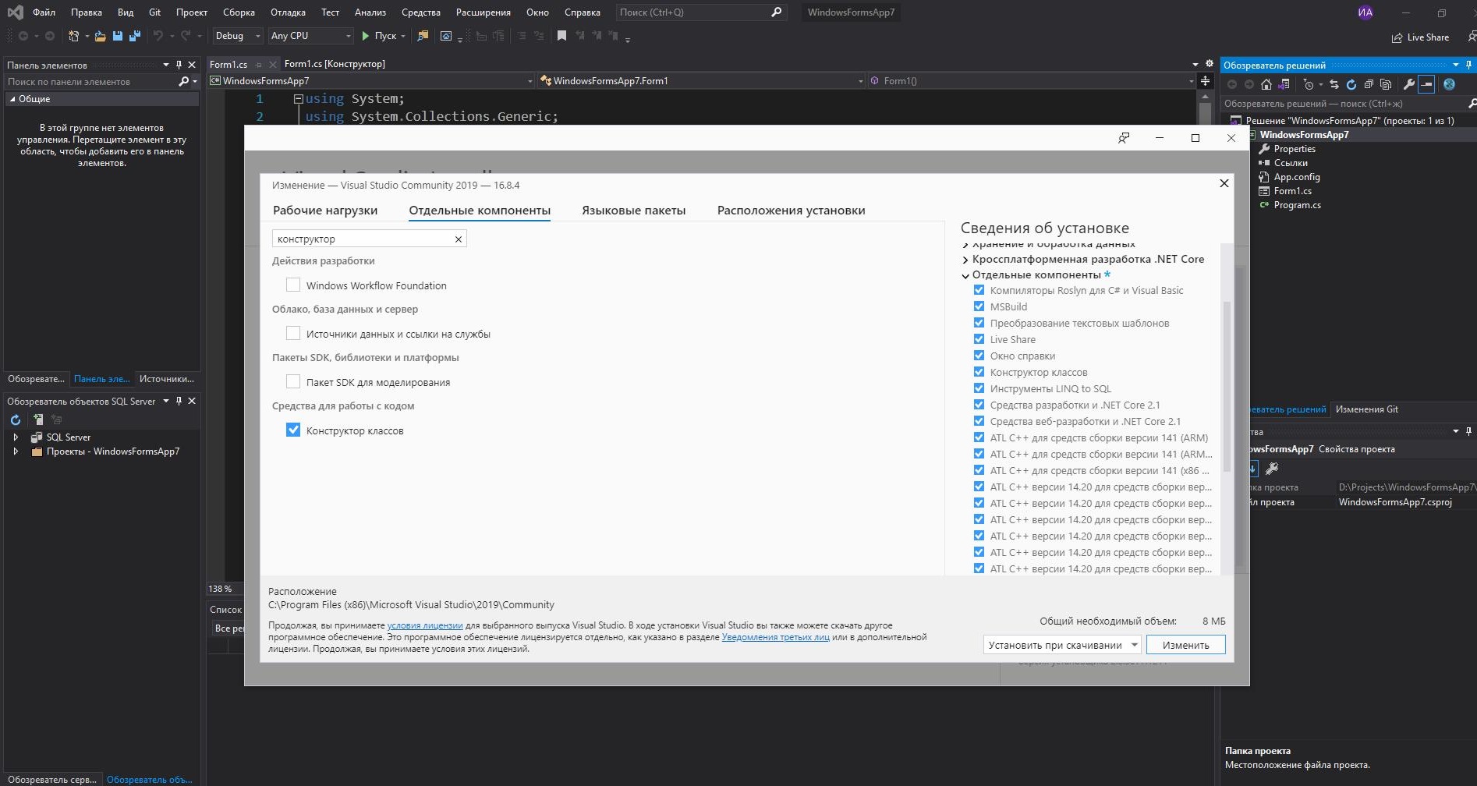This screenshot has height=786, width=1477.
Task: Refresh Solution Explorer
Action: [1351, 84]
